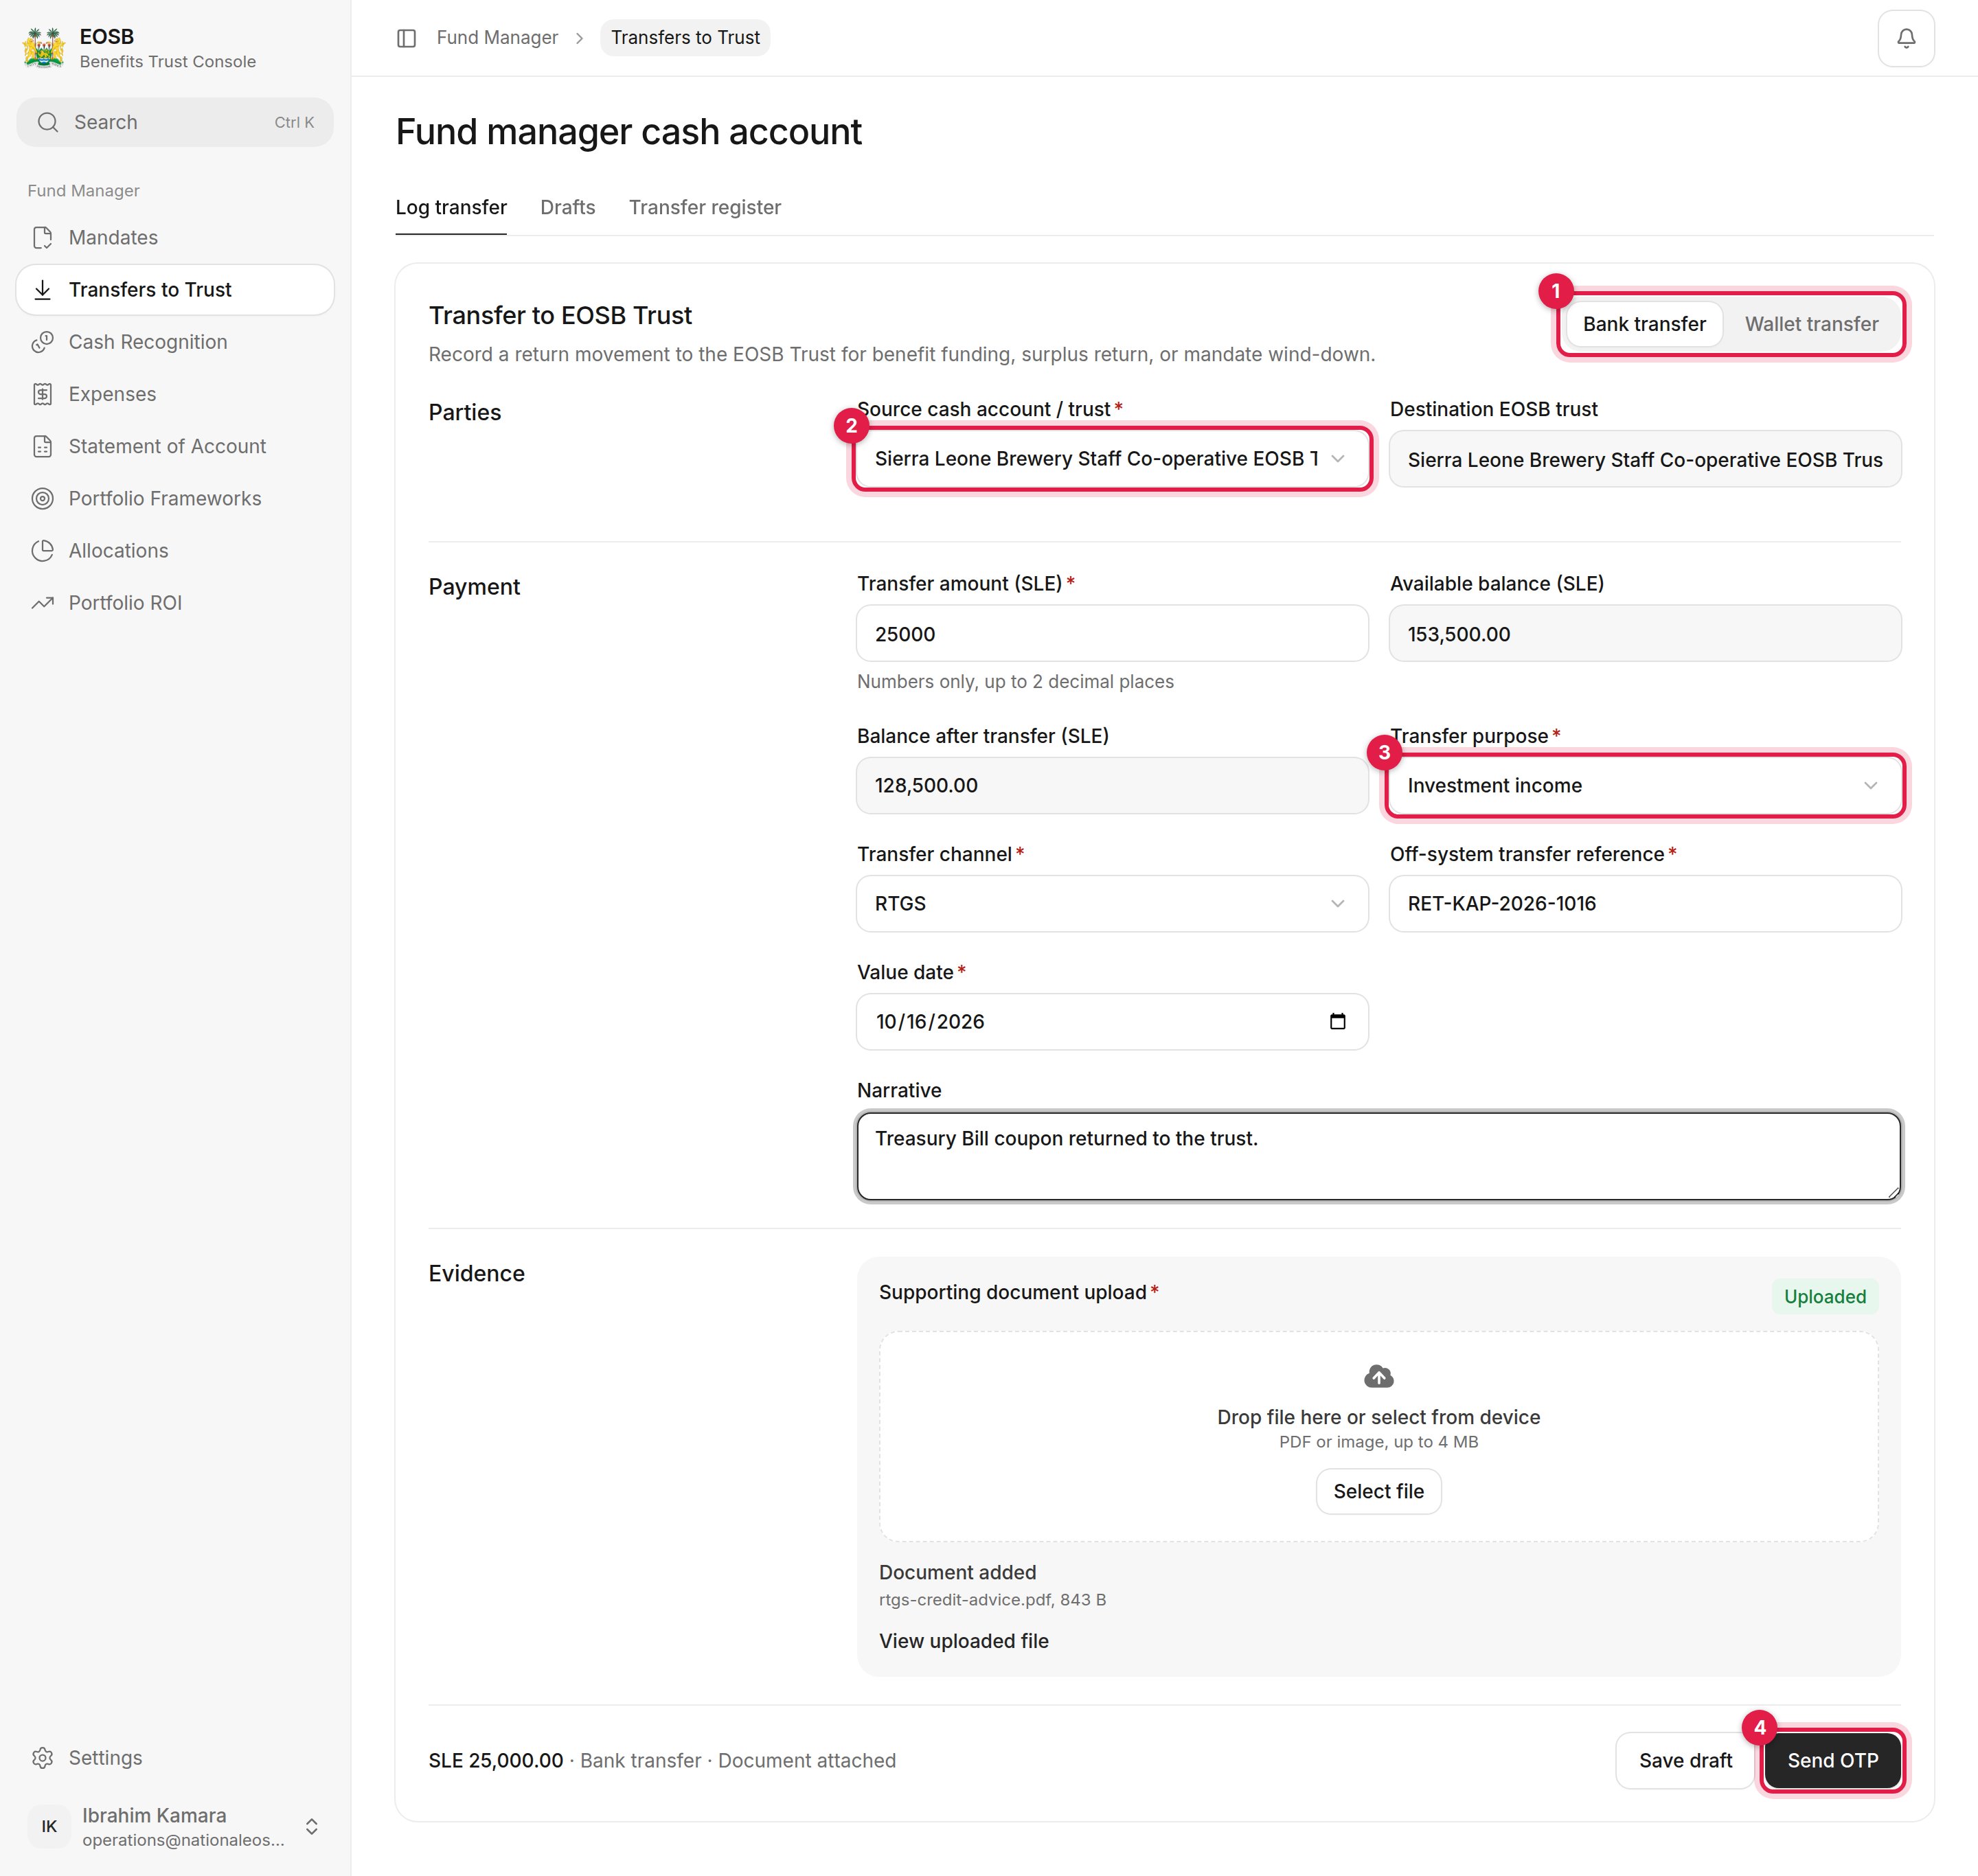Click the Narrative text area
Image resolution: width=1978 pixels, height=1876 pixels.
point(1378,1156)
